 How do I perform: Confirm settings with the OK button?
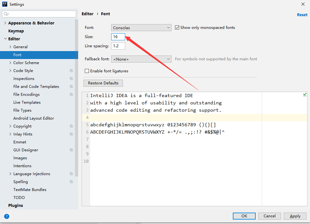pos(244,216)
